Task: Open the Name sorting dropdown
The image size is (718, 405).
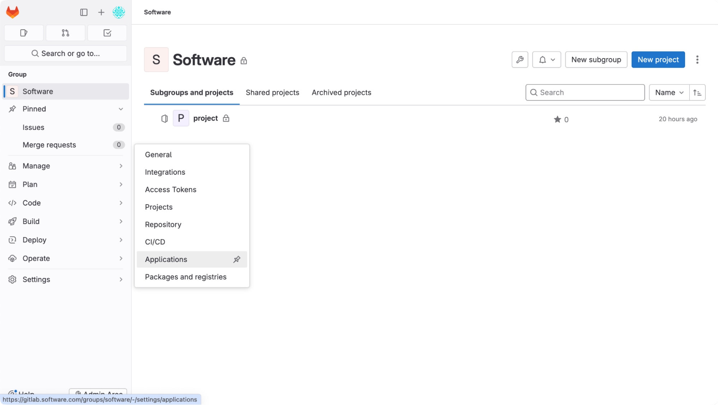Action: pos(668,92)
